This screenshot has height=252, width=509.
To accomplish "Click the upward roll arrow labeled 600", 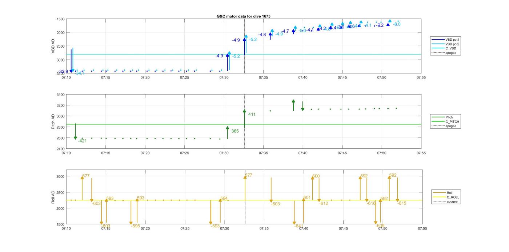I will [x=312, y=188].
